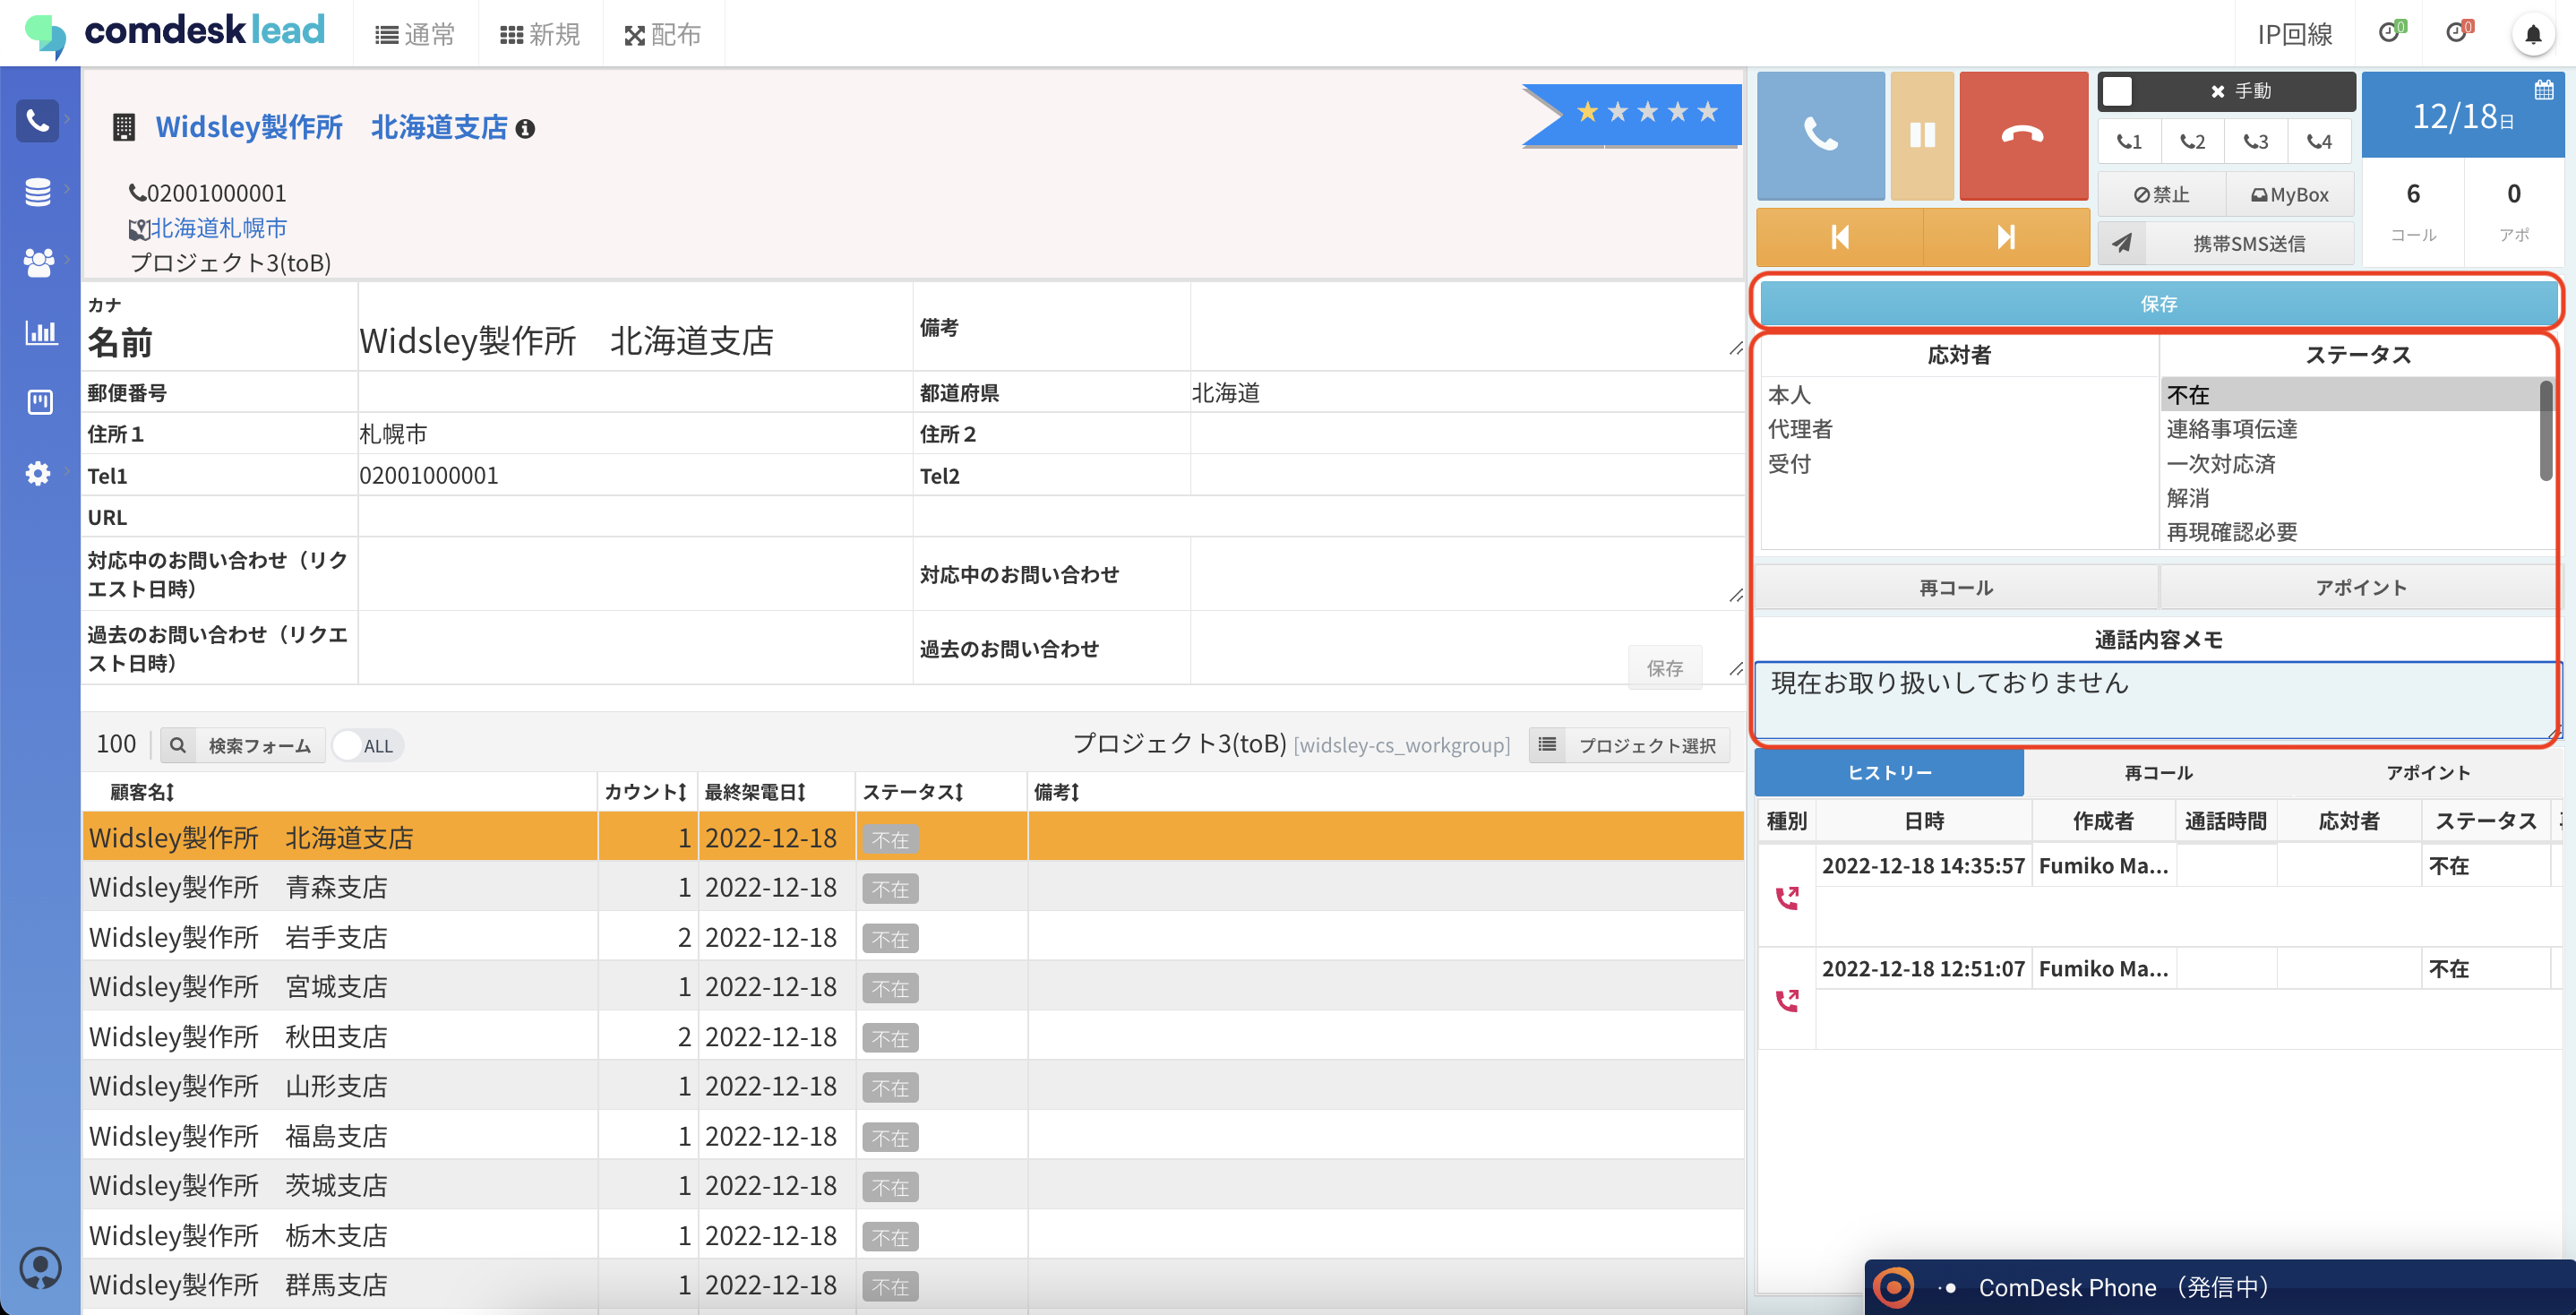Open the sidebar database icon
The image size is (2576, 1315).
38,191
